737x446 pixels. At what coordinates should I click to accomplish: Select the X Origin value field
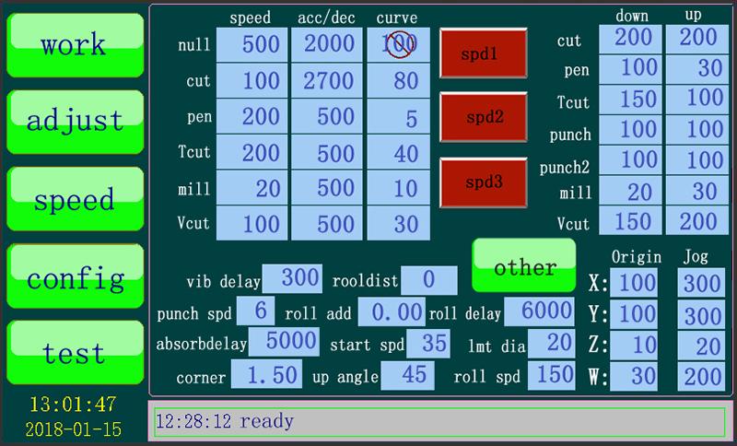634,284
